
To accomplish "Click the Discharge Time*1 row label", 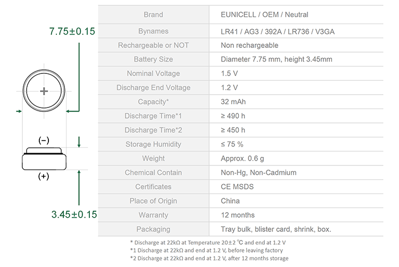I will (153, 116).
